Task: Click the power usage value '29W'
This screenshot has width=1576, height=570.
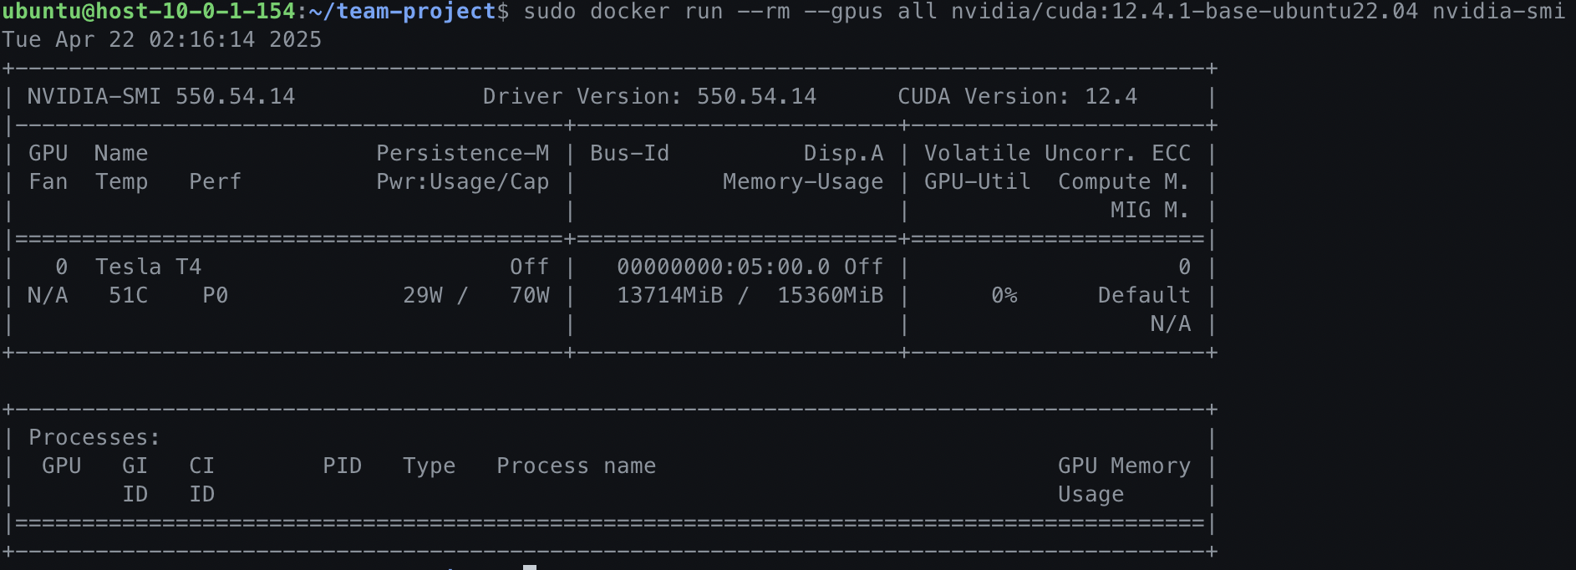Action: click(423, 296)
